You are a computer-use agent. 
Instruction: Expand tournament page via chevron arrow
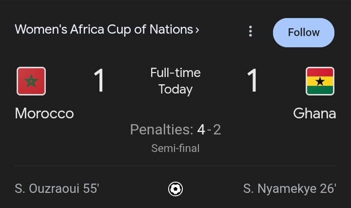(x=197, y=30)
